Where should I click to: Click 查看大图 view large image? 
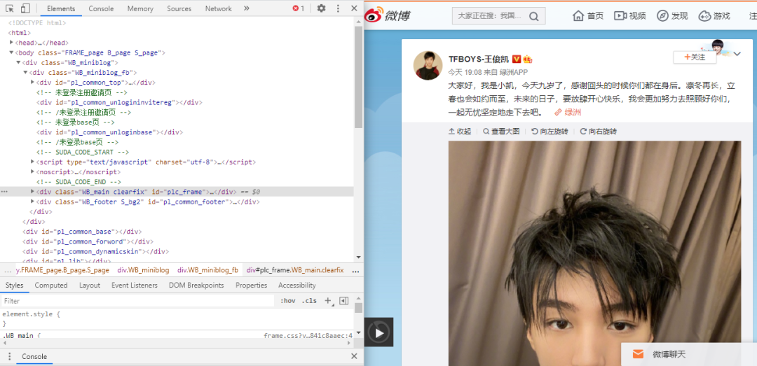[501, 131]
